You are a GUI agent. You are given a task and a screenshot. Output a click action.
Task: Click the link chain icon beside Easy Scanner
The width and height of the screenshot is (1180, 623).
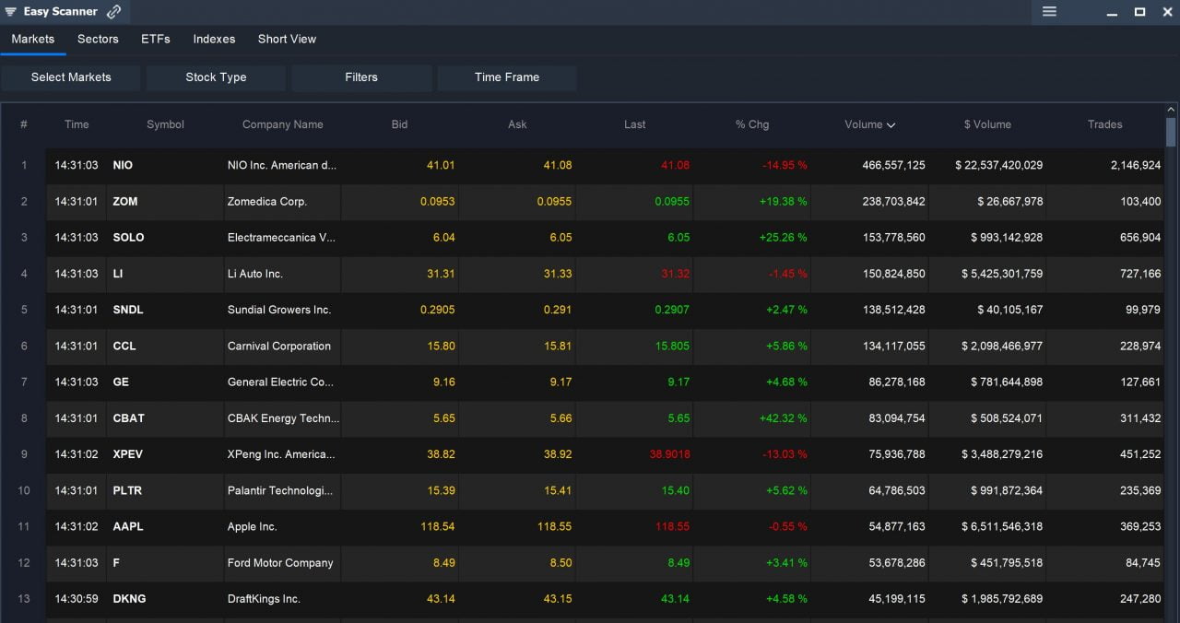point(113,12)
